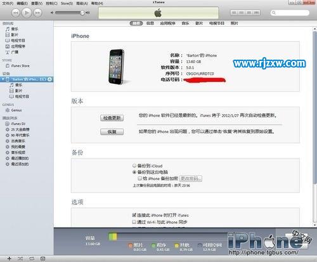Open the 信息 tab
The width and height of the screenshot is (317, 262).
pyautogui.click(x=150, y=23)
